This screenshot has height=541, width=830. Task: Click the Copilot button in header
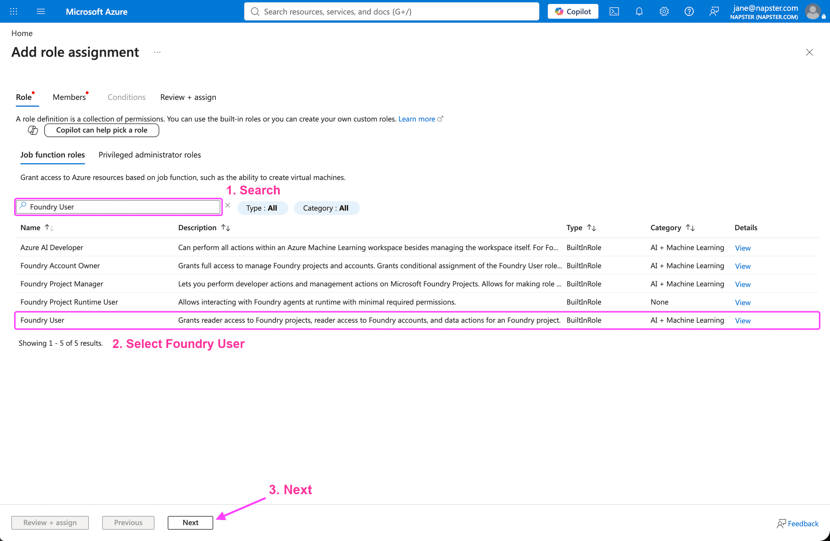[x=573, y=12]
